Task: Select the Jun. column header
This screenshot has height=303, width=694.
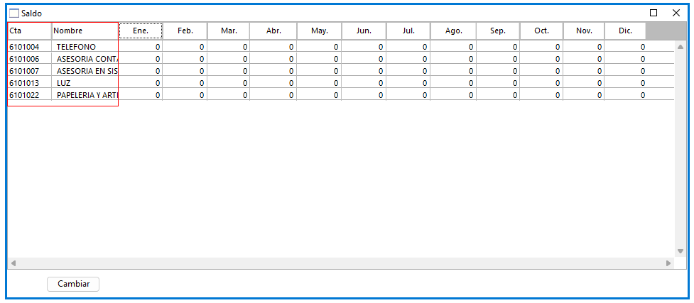Action: coord(364,31)
